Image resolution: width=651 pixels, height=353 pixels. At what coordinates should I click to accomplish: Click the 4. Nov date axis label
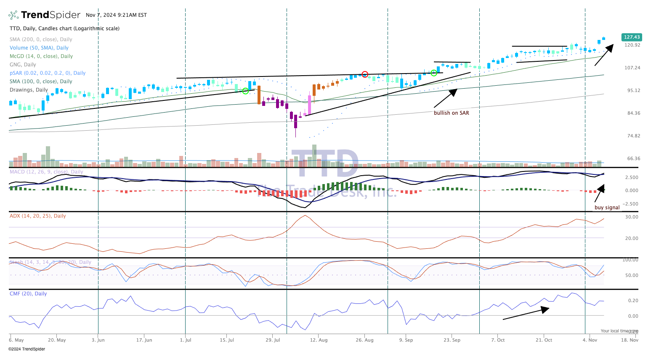pyautogui.click(x=590, y=340)
